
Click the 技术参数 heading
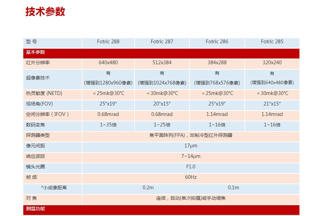click(x=45, y=11)
